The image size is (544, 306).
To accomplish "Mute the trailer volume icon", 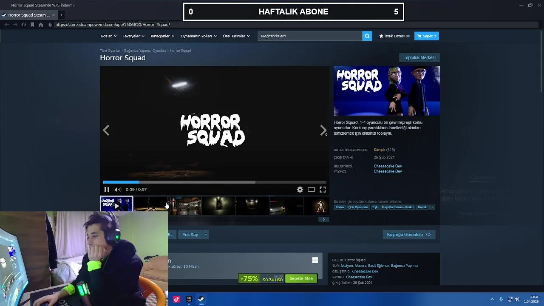I will tap(118, 190).
